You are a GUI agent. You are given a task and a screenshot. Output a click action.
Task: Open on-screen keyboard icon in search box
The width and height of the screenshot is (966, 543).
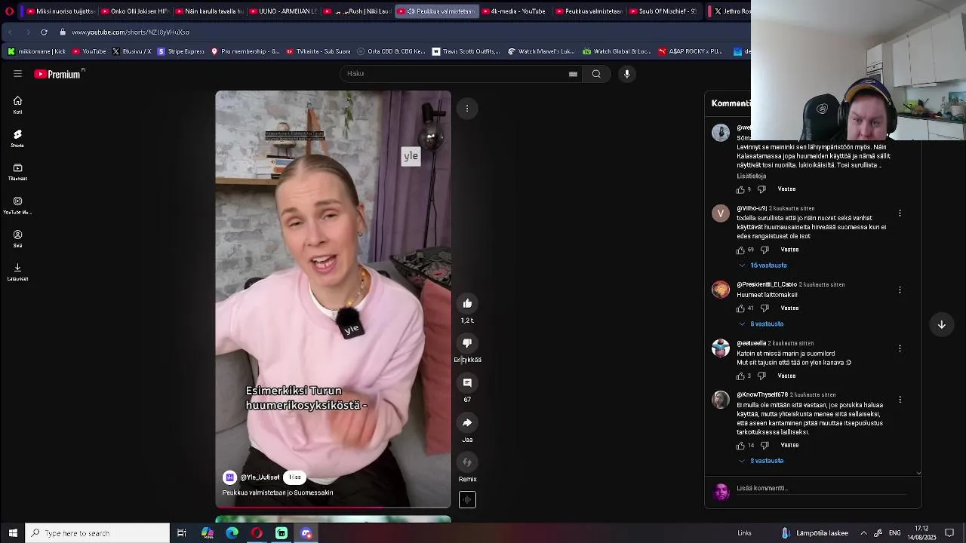point(573,74)
